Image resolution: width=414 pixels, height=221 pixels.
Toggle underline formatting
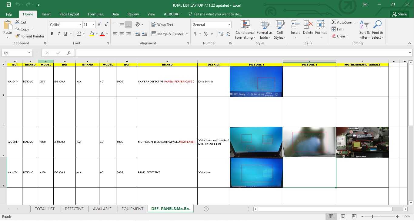pos(66,34)
